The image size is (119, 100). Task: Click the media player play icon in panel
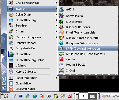pyautogui.click(x=49, y=96)
